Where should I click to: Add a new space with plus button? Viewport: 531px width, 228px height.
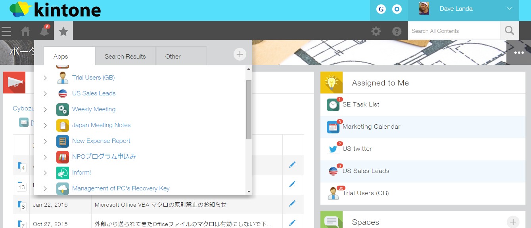(x=513, y=222)
